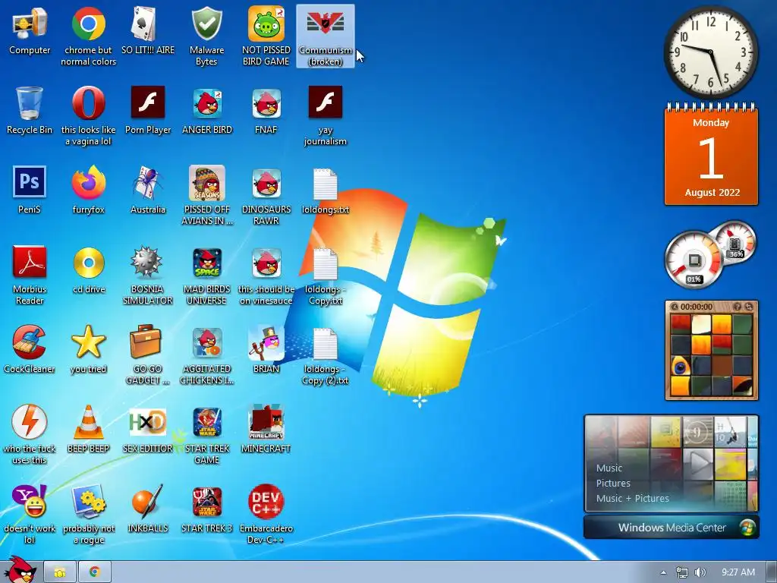Start BOSNIA SIMULATOR minesweeper icon
This screenshot has height=583, width=777.
(148, 275)
